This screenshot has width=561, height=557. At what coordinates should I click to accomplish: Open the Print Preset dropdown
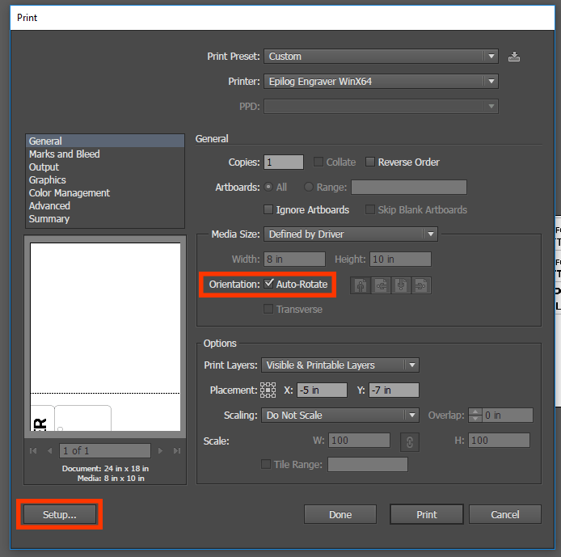[x=381, y=57]
